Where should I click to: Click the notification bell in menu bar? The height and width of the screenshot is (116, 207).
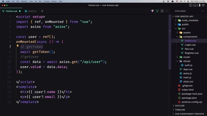(172, 1)
